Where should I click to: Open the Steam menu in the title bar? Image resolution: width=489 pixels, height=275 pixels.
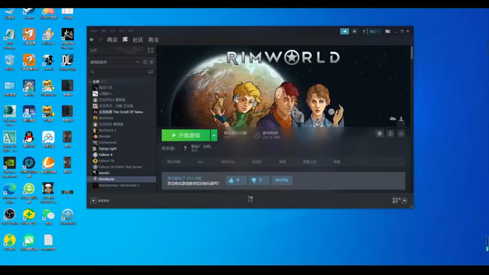pyautogui.click(x=94, y=31)
